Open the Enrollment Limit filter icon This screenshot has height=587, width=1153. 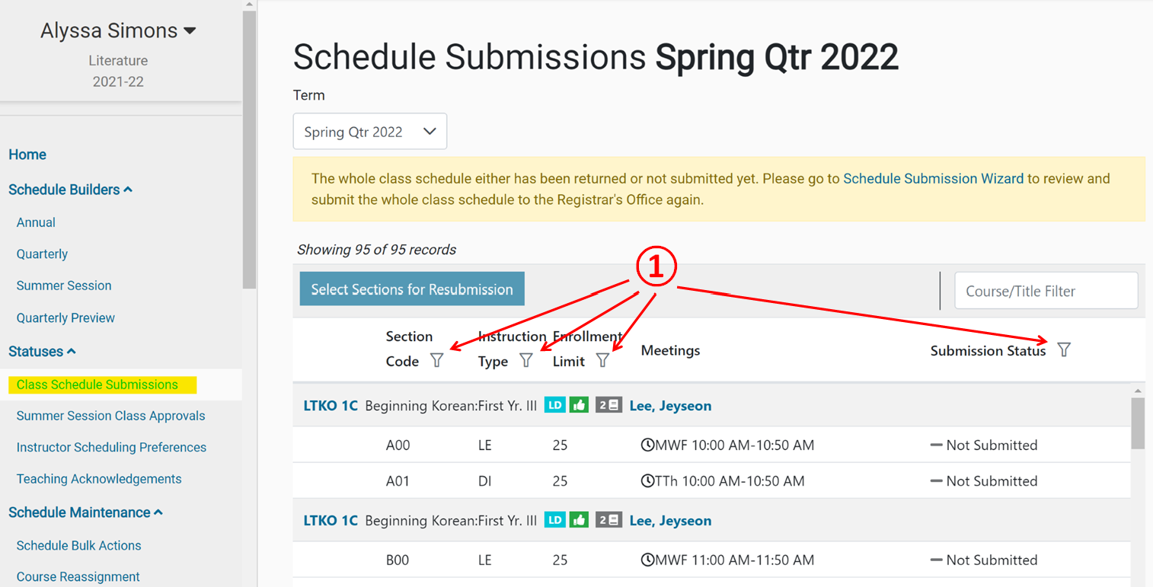(x=602, y=360)
